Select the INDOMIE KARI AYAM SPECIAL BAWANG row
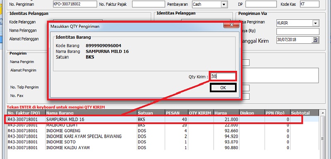This screenshot has width=331, height=159. [163, 136]
